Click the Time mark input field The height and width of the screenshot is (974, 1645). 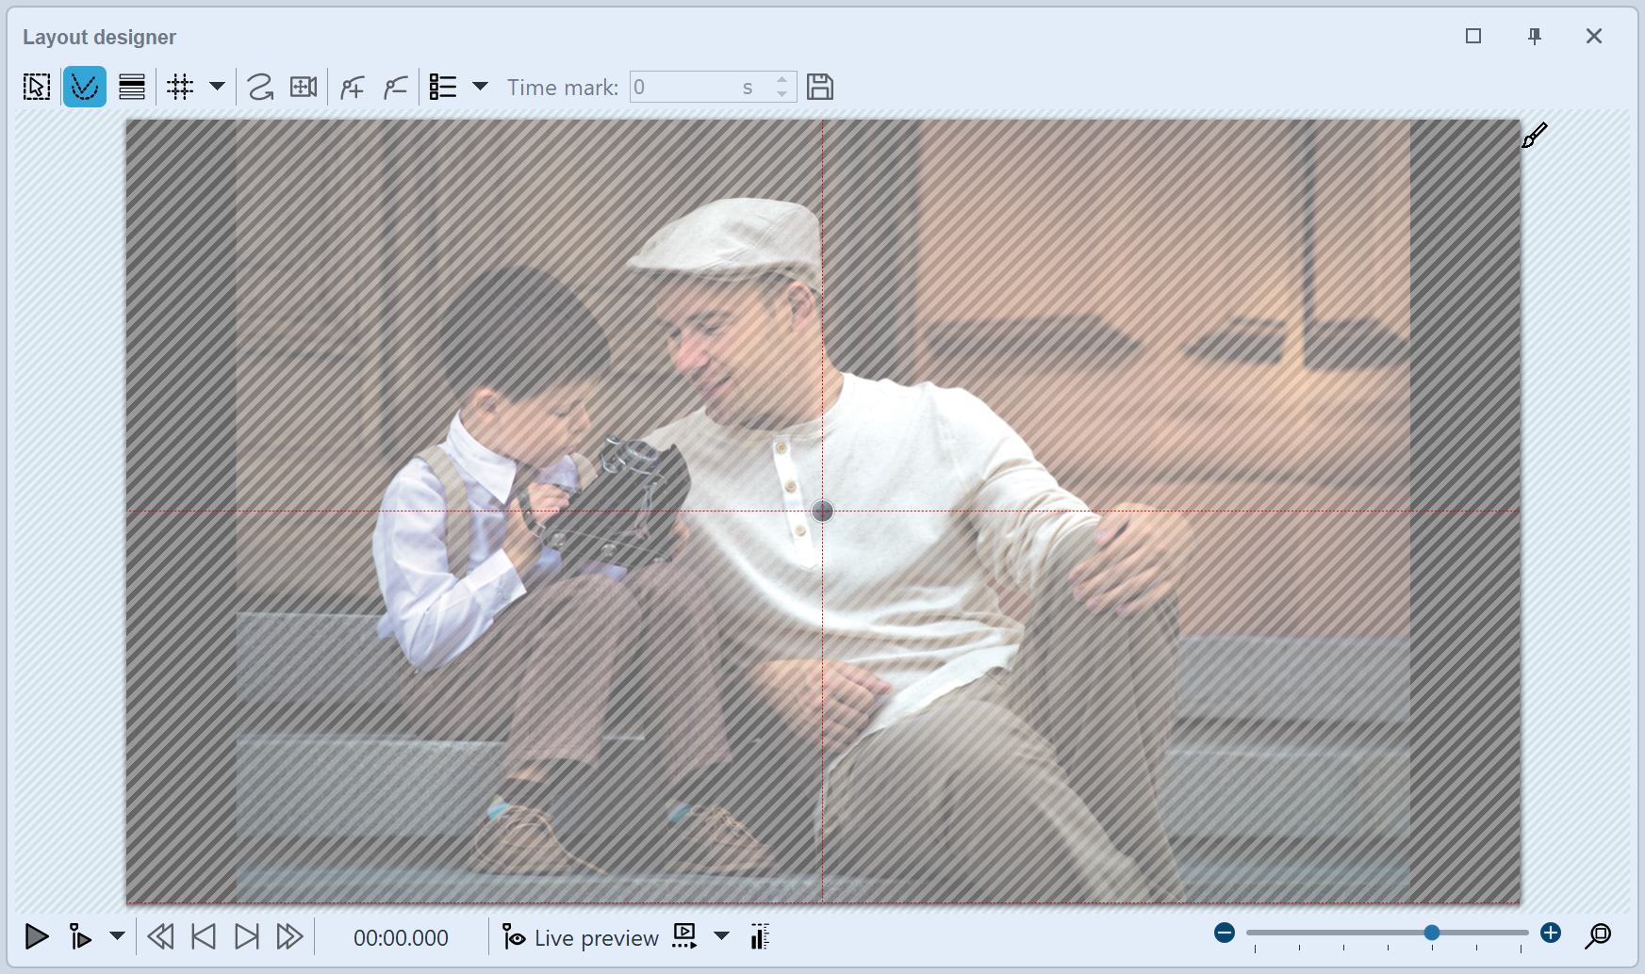[x=685, y=88]
